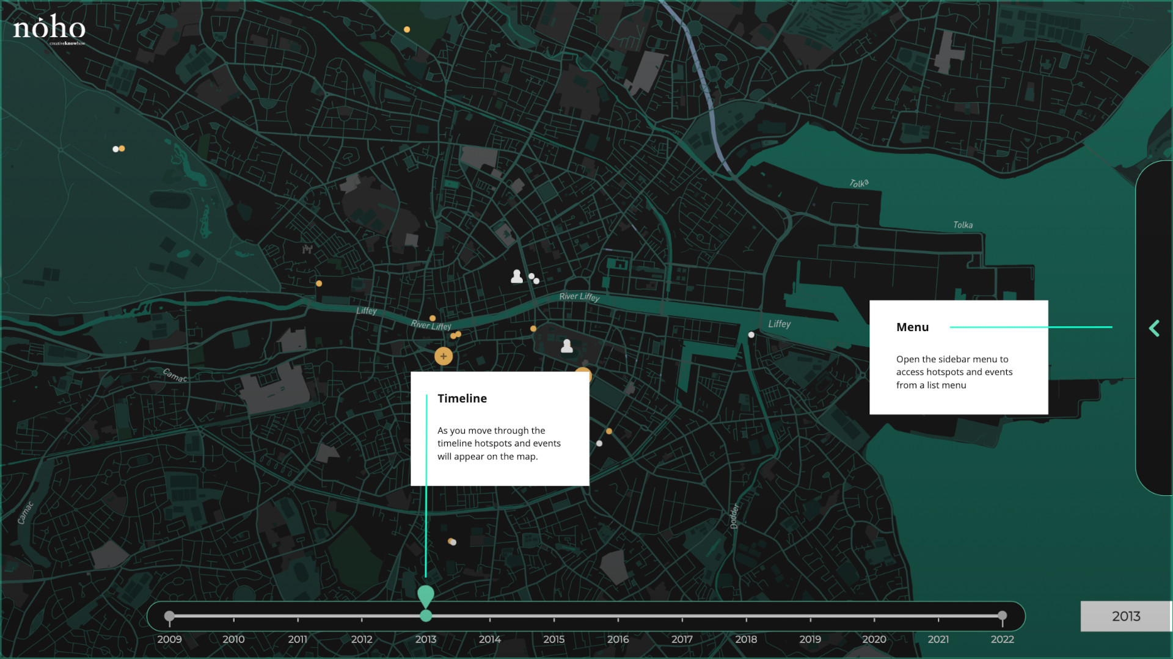
Task: Jump to 2009 on the timeline
Action: [169, 639]
